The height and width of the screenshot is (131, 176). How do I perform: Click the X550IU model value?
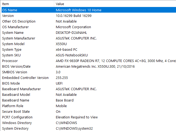61,44
